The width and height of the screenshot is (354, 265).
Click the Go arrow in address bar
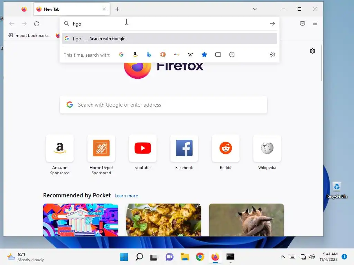(x=272, y=24)
